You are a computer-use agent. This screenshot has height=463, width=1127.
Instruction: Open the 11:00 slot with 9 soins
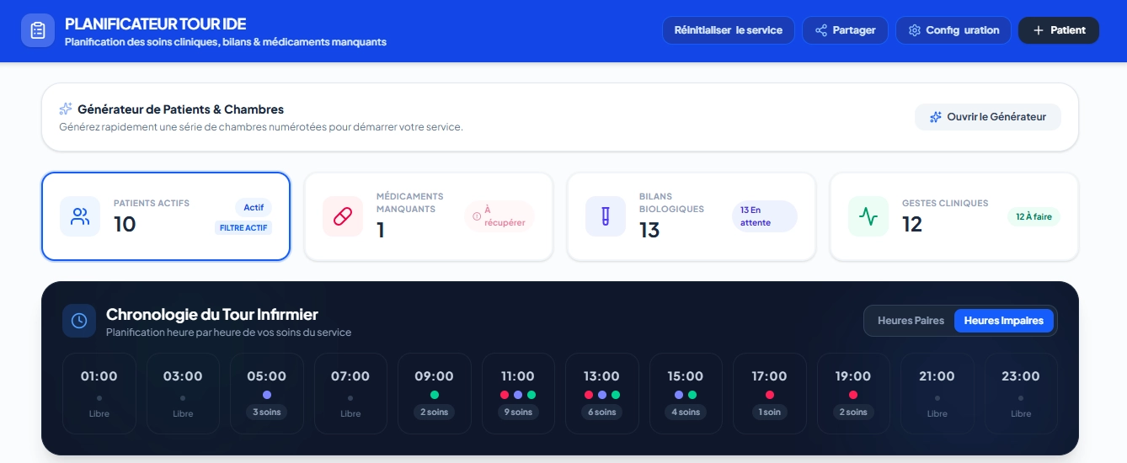[517, 393]
